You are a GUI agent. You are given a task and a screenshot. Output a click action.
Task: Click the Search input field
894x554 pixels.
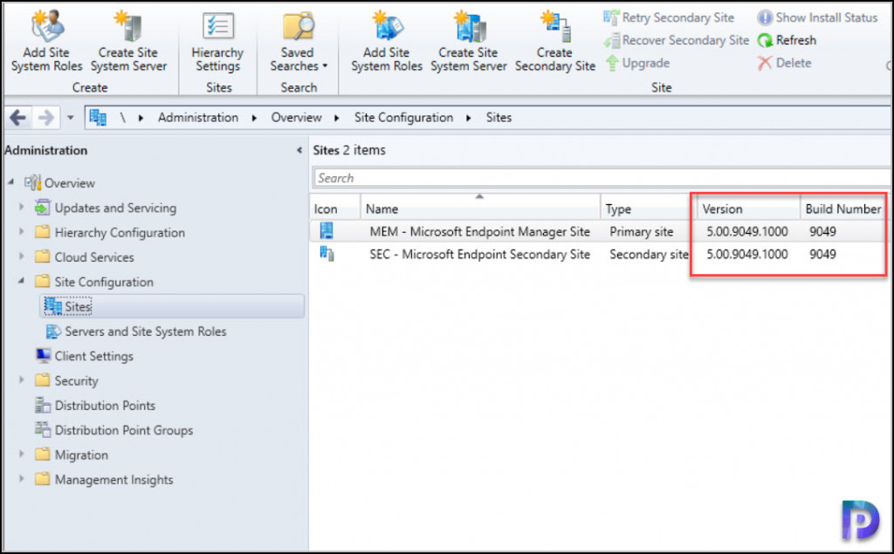point(602,178)
